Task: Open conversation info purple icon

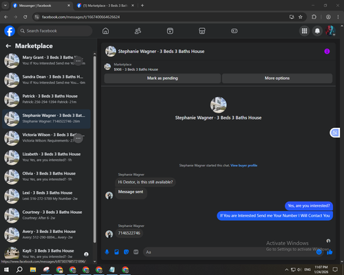Action: [327, 52]
